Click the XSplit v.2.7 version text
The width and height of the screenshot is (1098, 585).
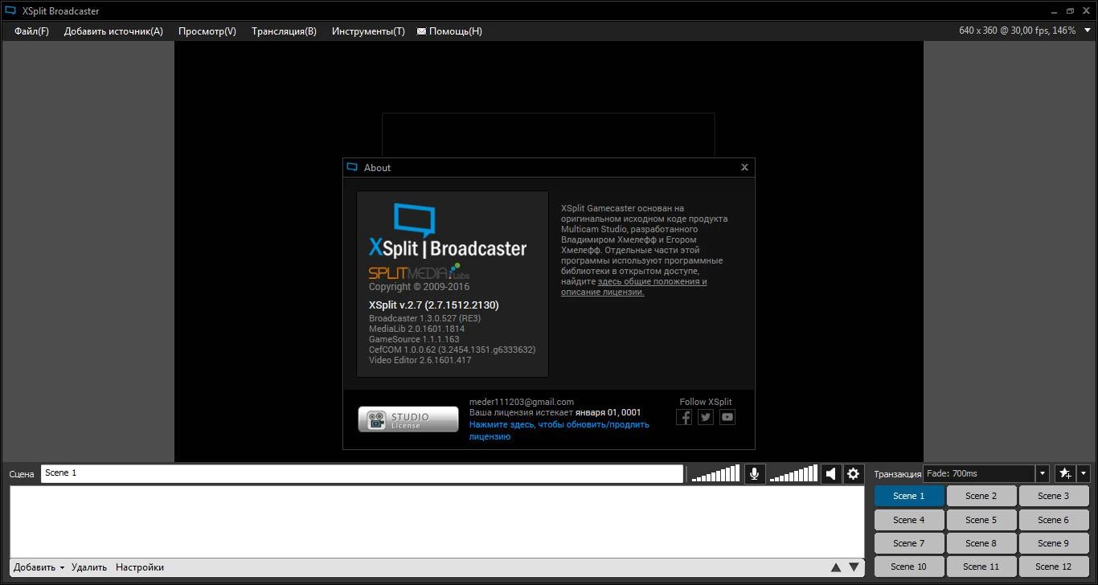[434, 305]
